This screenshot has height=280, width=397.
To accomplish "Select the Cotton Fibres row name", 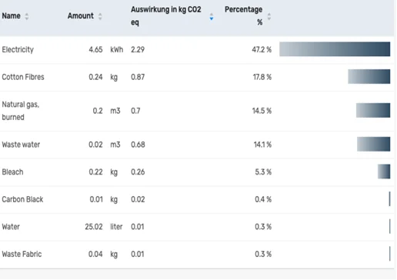I will click(x=23, y=77).
